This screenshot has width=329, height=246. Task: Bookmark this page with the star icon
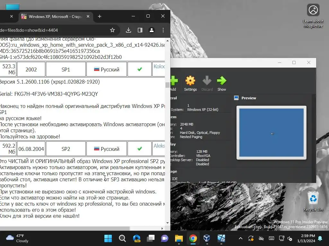coord(112,30)
